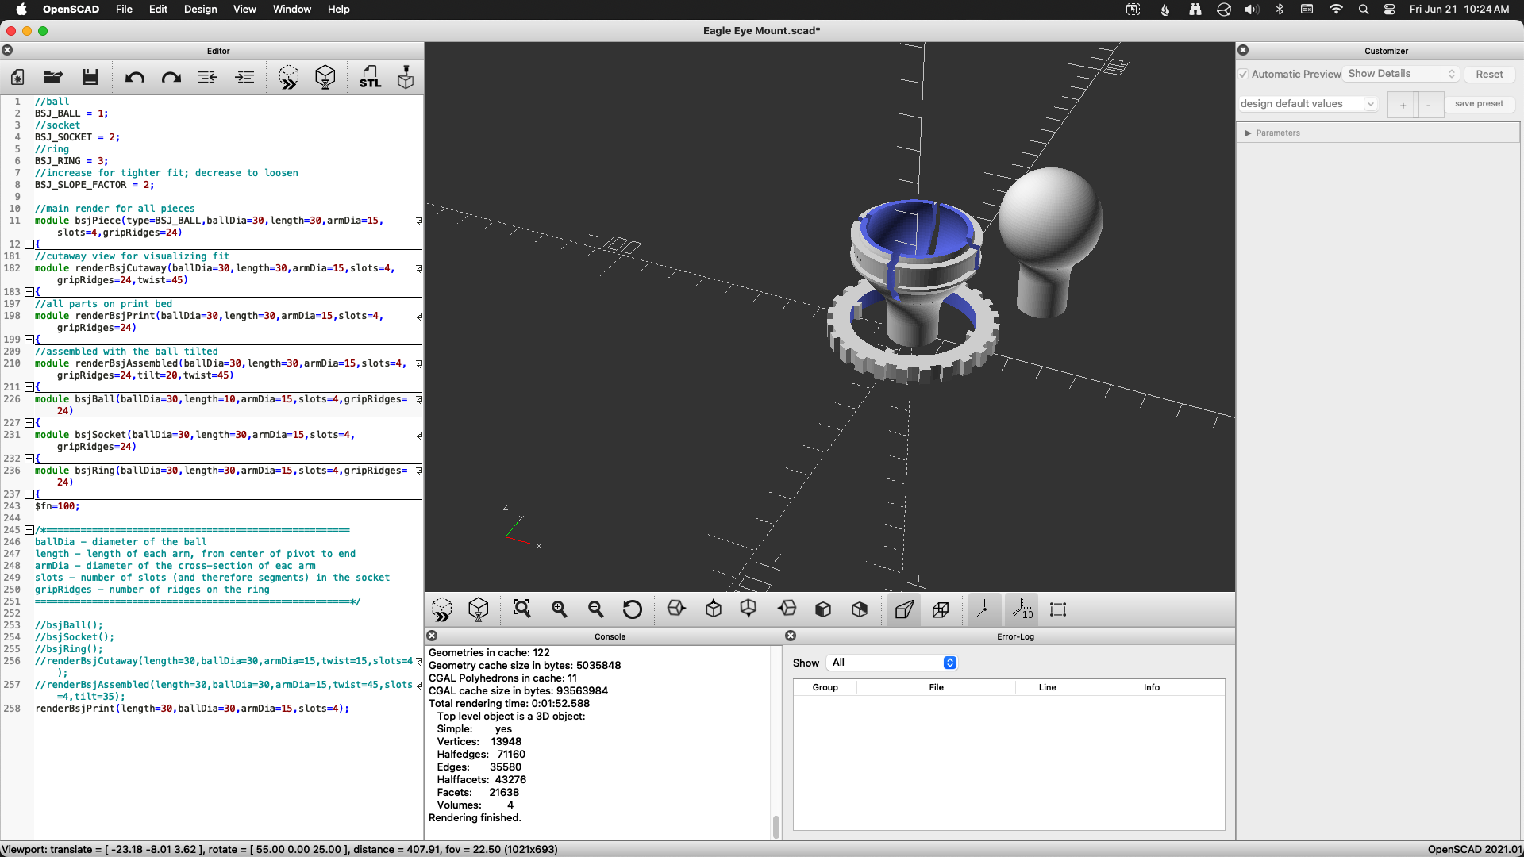Toggle Show Scale Markers button

tap(1022, 609)
